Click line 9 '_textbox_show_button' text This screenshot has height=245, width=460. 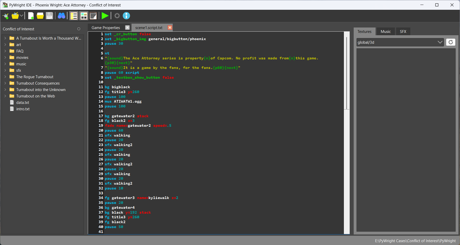click(x=137, y=78)
